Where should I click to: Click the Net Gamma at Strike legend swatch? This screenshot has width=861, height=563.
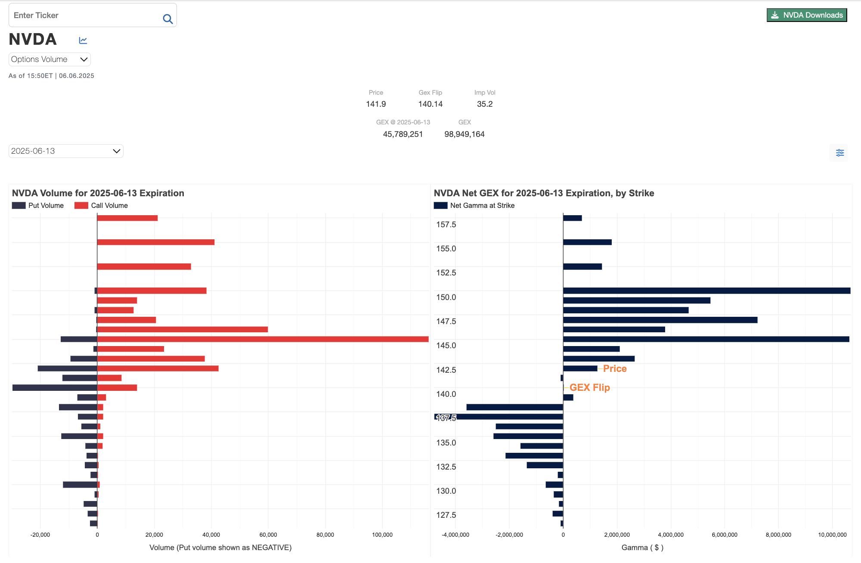440,205
